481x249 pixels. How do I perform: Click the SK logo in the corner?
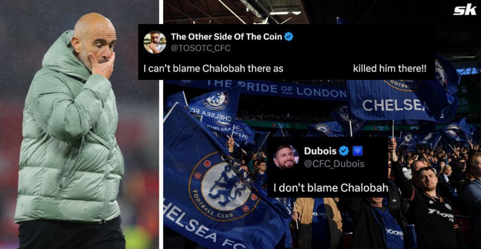[465, 10]
